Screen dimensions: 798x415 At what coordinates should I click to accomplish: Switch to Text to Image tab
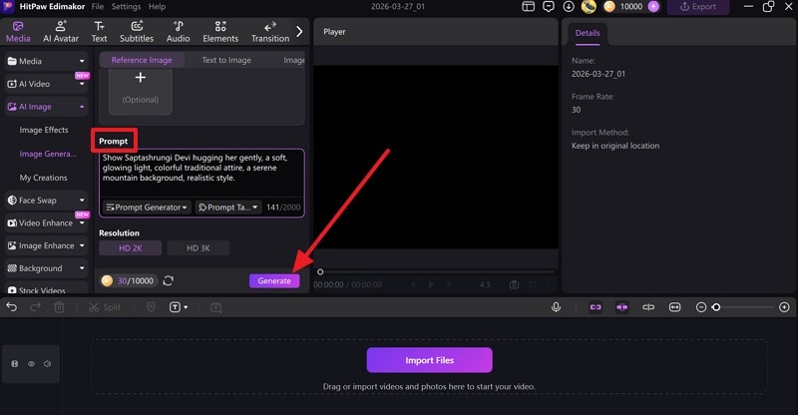226,60
